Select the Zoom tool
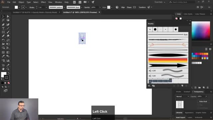213x120 pixels. click(x=8, y=69)
